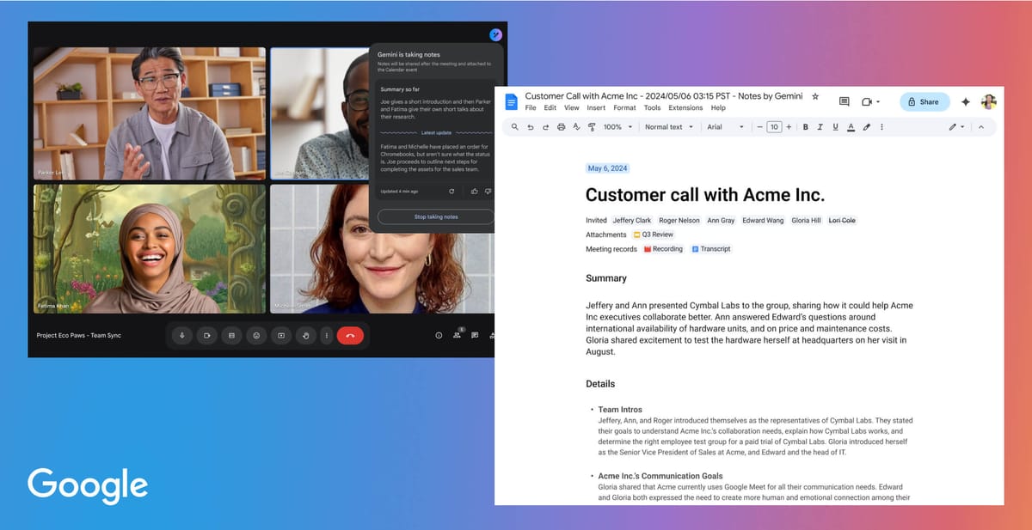The width and height of the screenshot is (1032, 530).
Task: Open Arial font dropdown
Action: point(725,127)
